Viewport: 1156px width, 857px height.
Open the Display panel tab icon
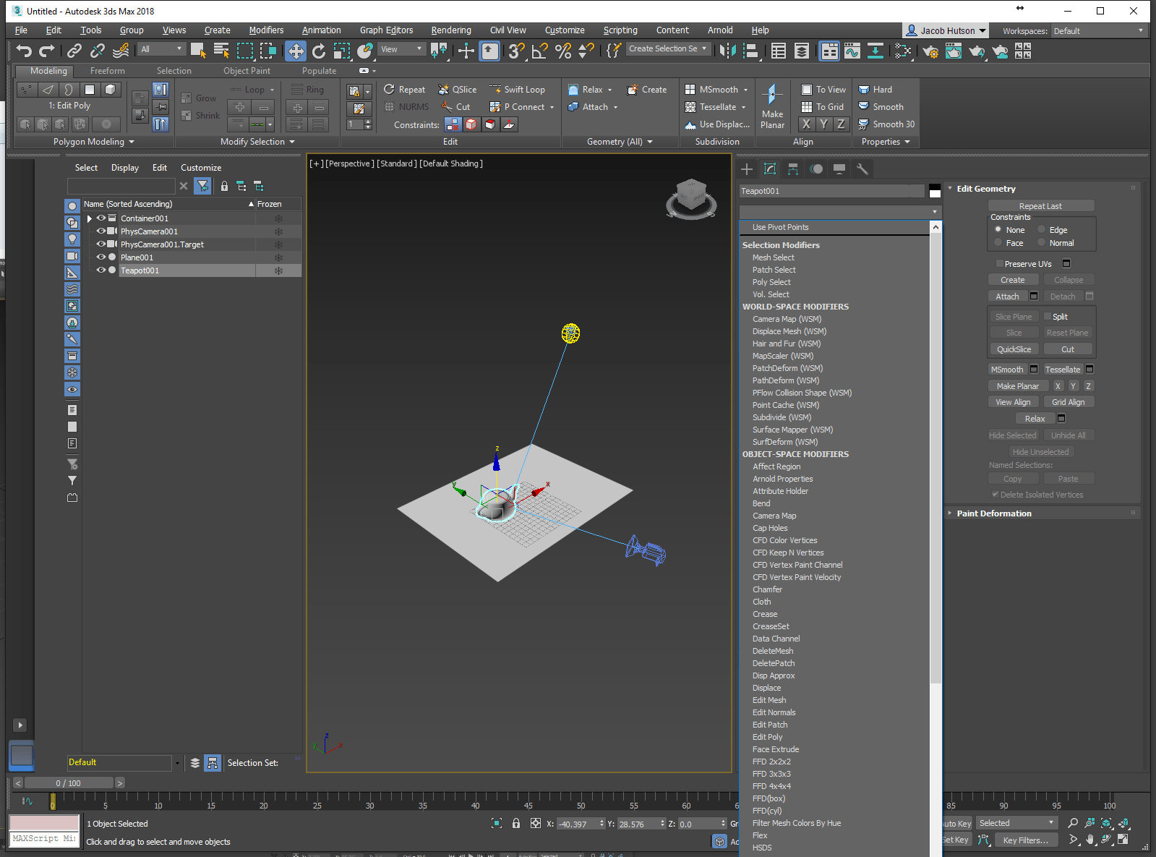click(839, 169)
